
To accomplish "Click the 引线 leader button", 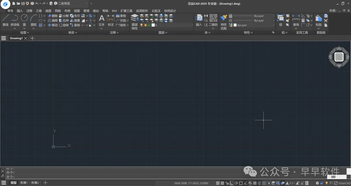I will (x=122, y=20).
